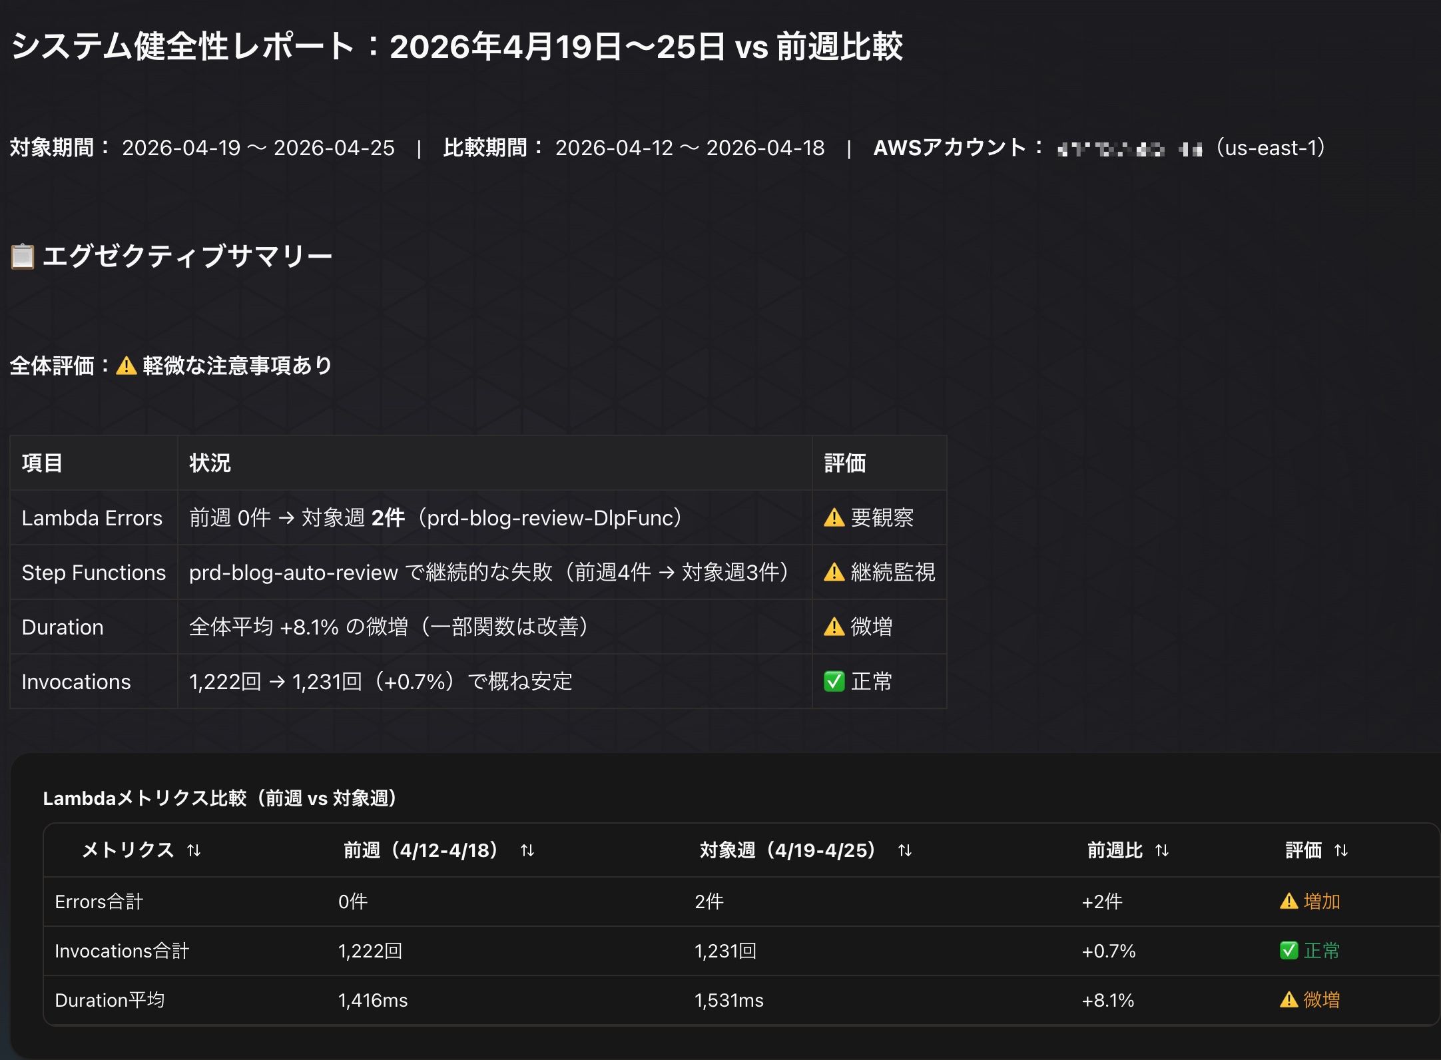Click the +2件 week-over-week value
This screenshot has width=1441, height=1060.
[x=1102, y=902]
